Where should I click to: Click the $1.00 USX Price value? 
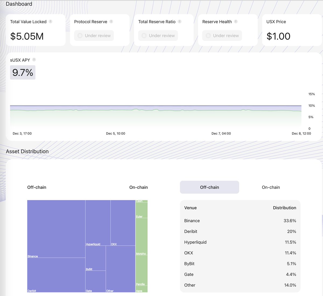pyautogui.click(x=278, y=36)
